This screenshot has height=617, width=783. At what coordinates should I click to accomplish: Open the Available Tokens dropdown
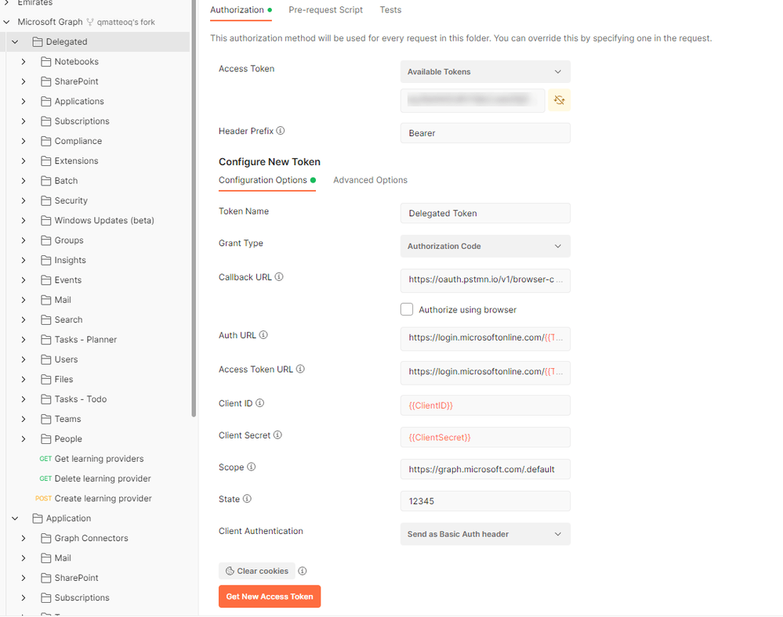[485, 72]
